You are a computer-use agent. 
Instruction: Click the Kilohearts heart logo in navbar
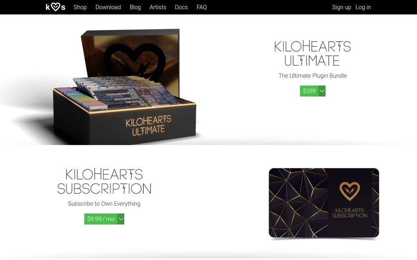(x=55, y=7)
